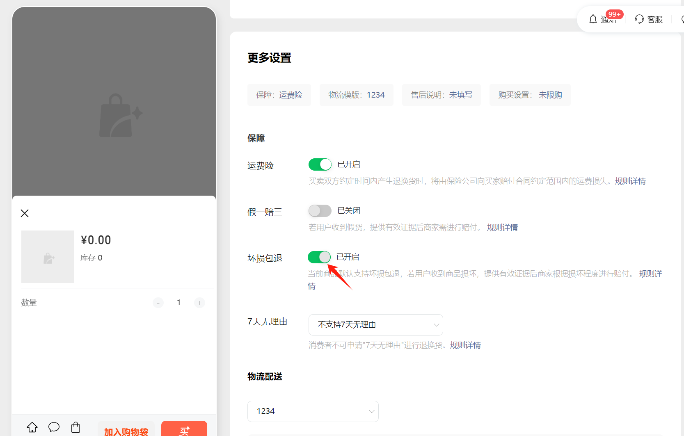Open the 不支持7天无理由 dropdown

[375, 324]
